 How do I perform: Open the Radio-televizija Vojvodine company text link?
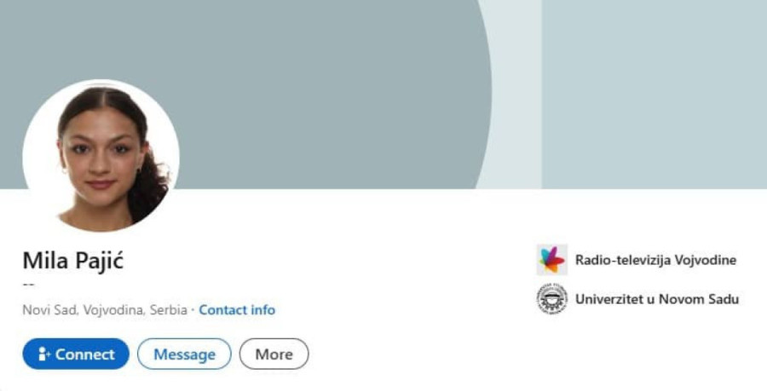click(655, 260)
